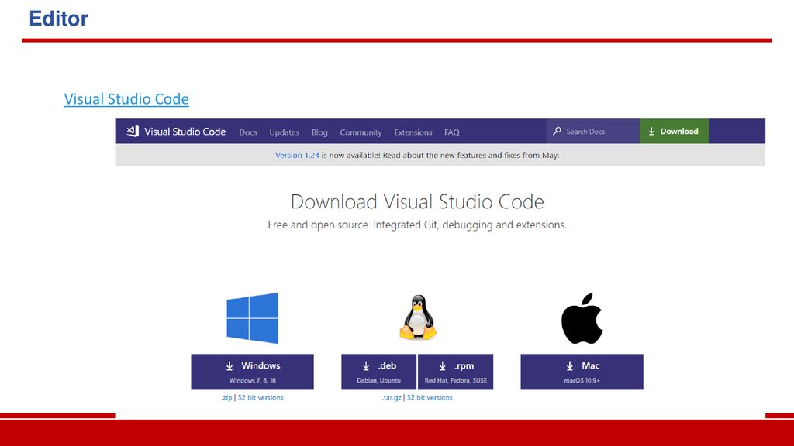Image resolution: width=794 pixels, height=446 pixels.
Task: Focus the Search Docs input field
Action: pos(593,131)
